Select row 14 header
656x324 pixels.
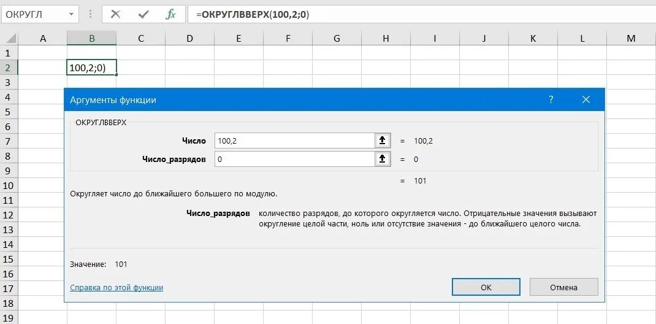click(x=9, y=244)
